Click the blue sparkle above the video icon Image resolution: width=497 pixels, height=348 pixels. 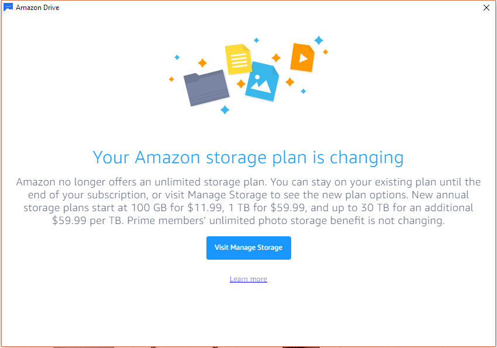[x=319, y=40]
